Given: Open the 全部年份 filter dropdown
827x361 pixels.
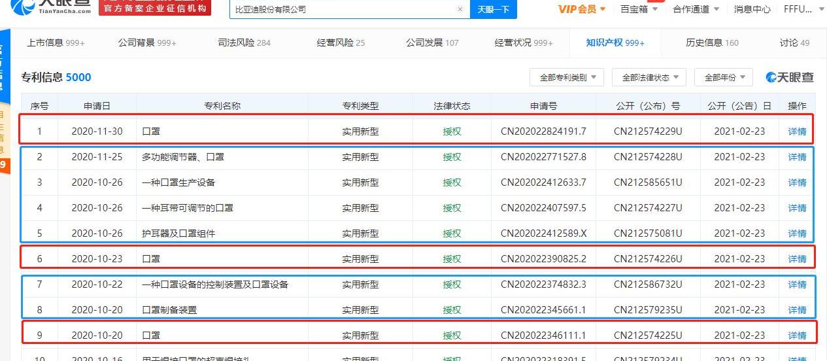Looking at the screenshot, I should pyautogui.click(x=724, y=77).
